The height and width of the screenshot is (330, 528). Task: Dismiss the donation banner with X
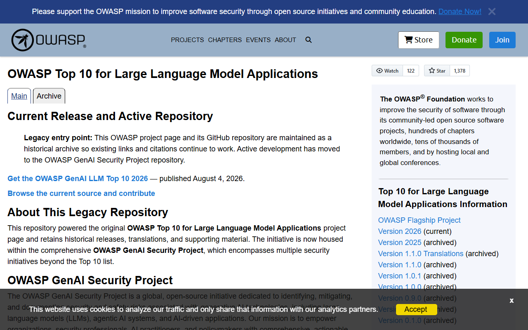tap(492, 12)
